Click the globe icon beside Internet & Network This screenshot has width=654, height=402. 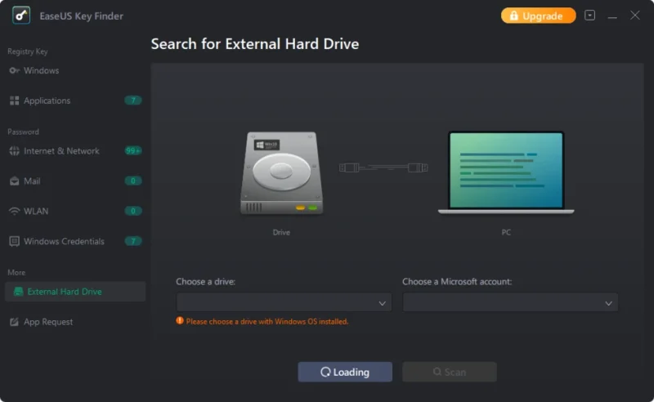coord(14,151)
